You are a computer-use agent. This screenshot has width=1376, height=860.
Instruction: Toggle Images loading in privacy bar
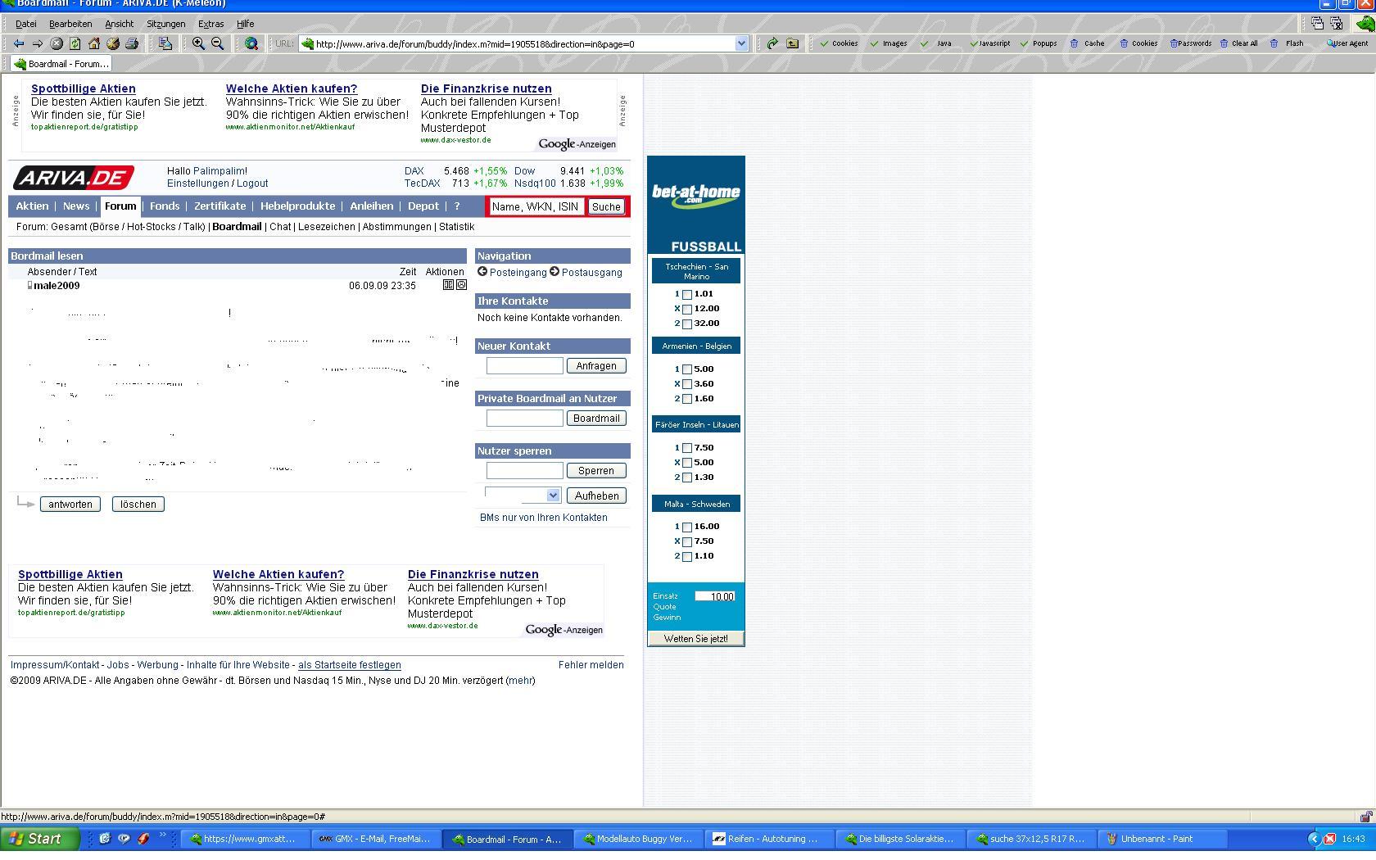[889, 43]
